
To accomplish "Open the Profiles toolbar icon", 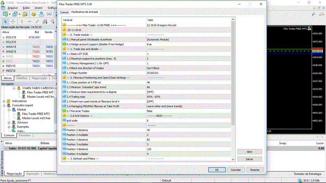I will pyautogui.click(x=15, y=14).
